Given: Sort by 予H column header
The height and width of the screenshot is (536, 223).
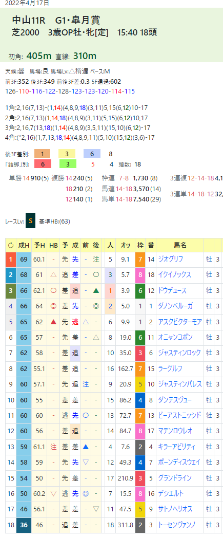Looking at the screenshot, I should [39, 245].
